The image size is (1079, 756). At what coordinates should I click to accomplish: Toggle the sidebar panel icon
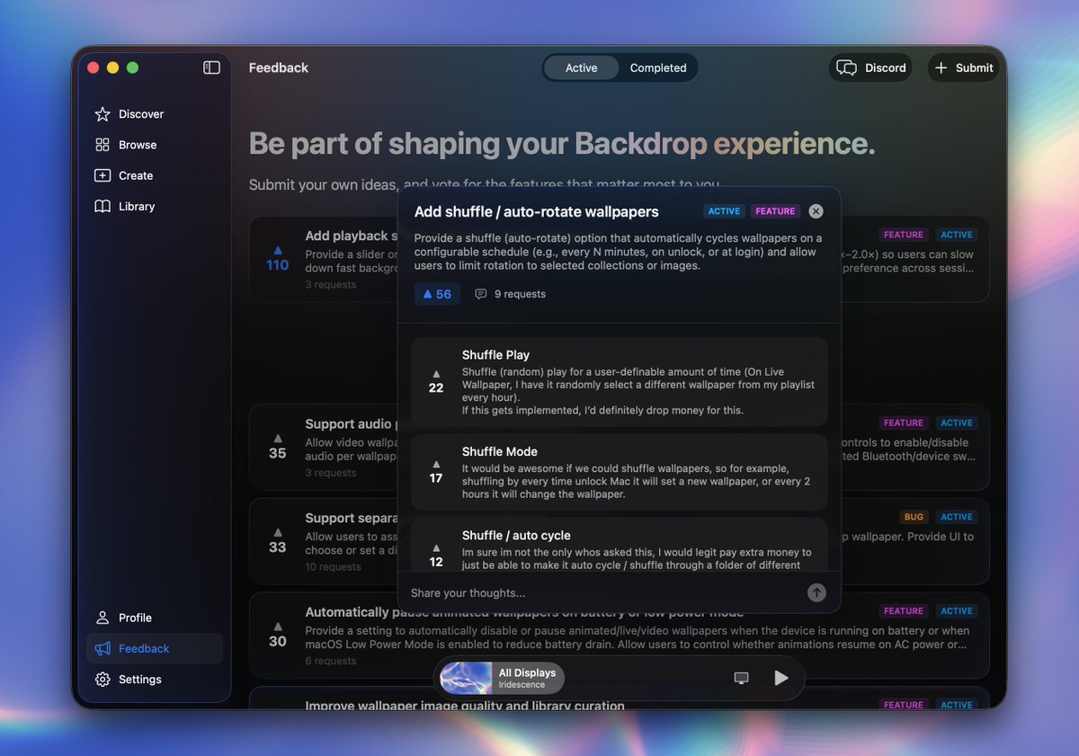click(x=211, y=67)
